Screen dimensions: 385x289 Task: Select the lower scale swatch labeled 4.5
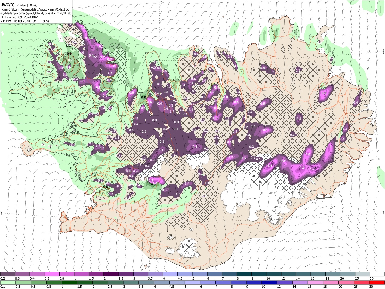point(177,282)
